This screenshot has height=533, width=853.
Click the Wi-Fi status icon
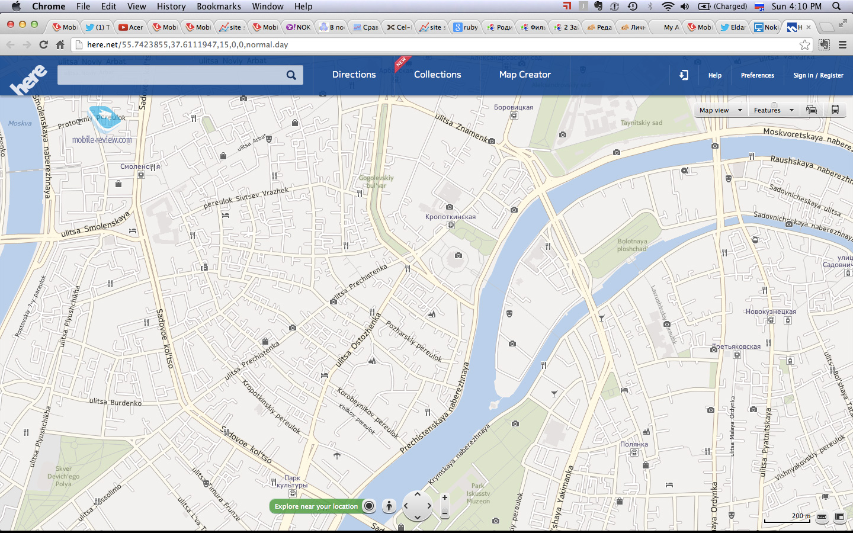668,7
